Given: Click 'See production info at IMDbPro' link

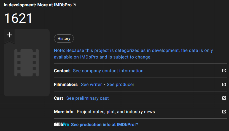Looking at the screenshot, I should (104, 125).
